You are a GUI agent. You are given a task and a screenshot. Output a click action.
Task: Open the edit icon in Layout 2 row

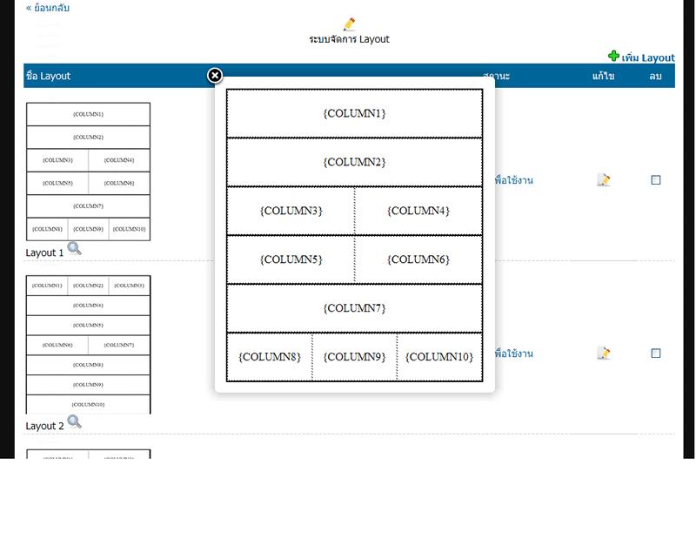(603, 353)
